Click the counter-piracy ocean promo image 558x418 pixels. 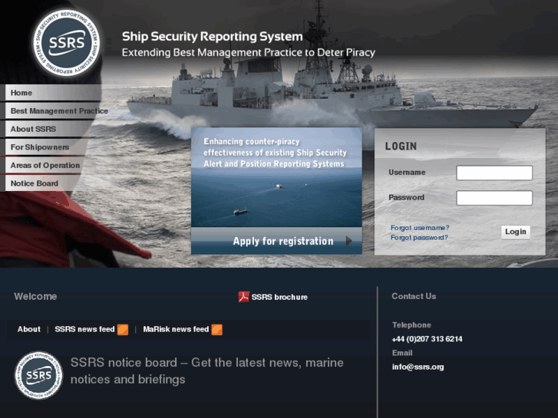pyautogui.click(x=276, y=177)
